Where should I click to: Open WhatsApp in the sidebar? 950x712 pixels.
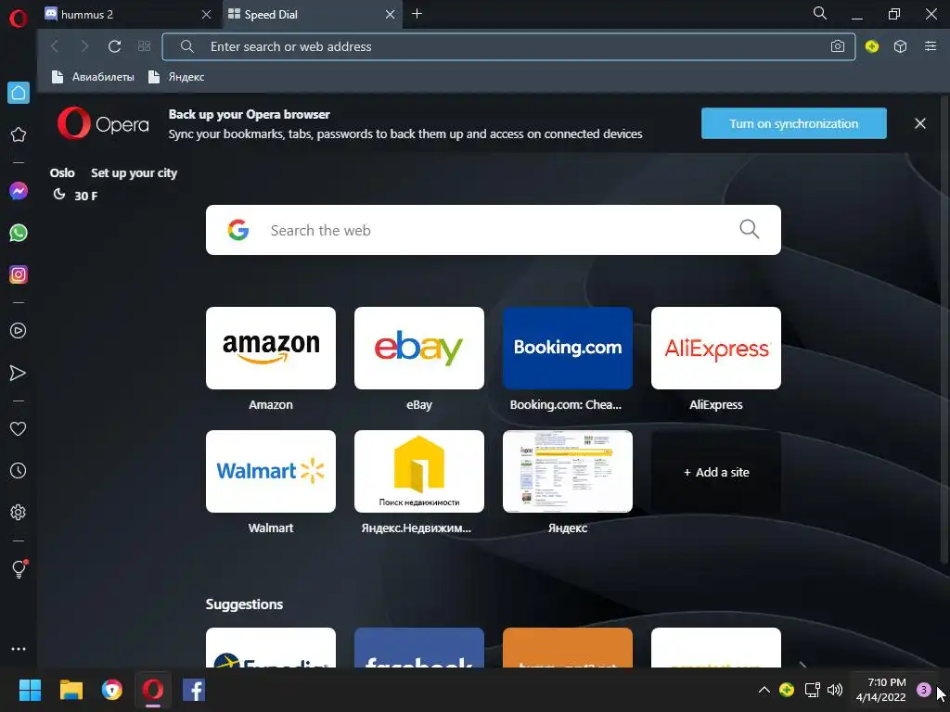(x=19, y=233)
